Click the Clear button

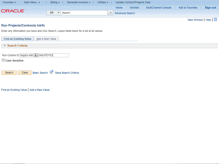[25, 72]
